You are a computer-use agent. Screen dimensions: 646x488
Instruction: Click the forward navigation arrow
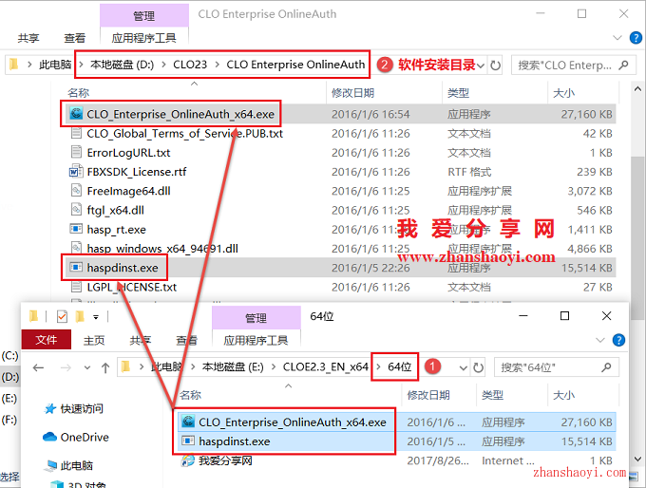(66, 367)
